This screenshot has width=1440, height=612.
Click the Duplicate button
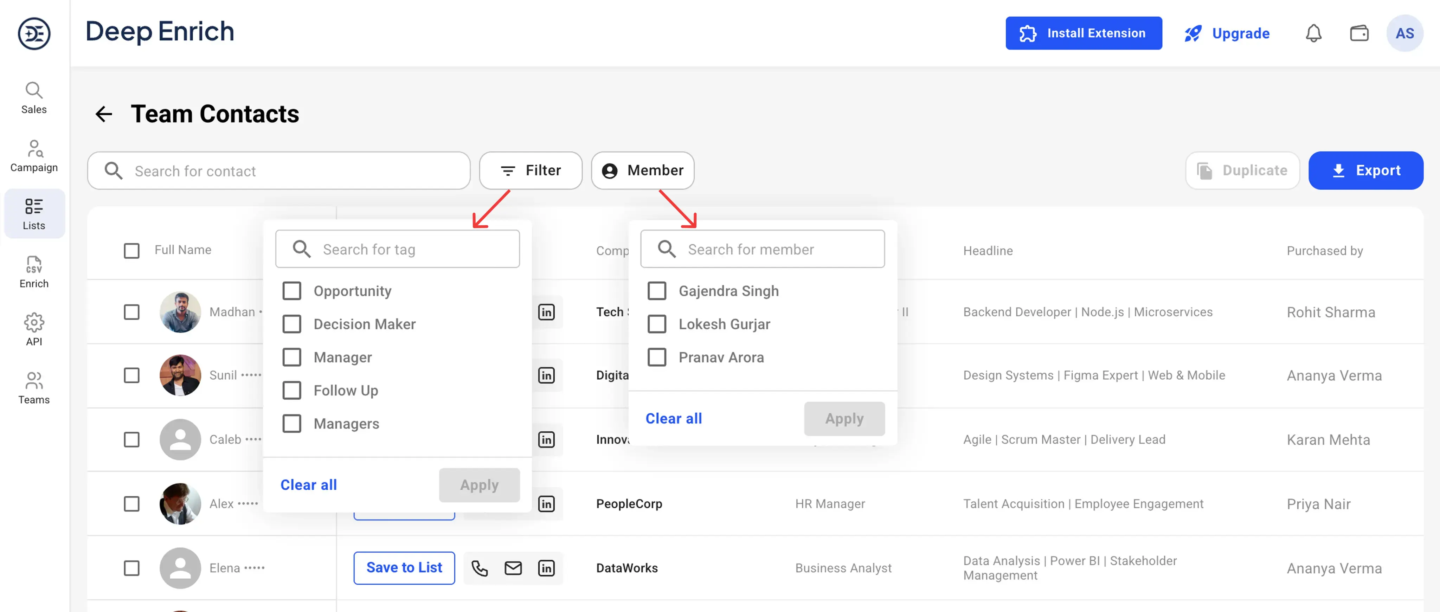(1242, 170)
